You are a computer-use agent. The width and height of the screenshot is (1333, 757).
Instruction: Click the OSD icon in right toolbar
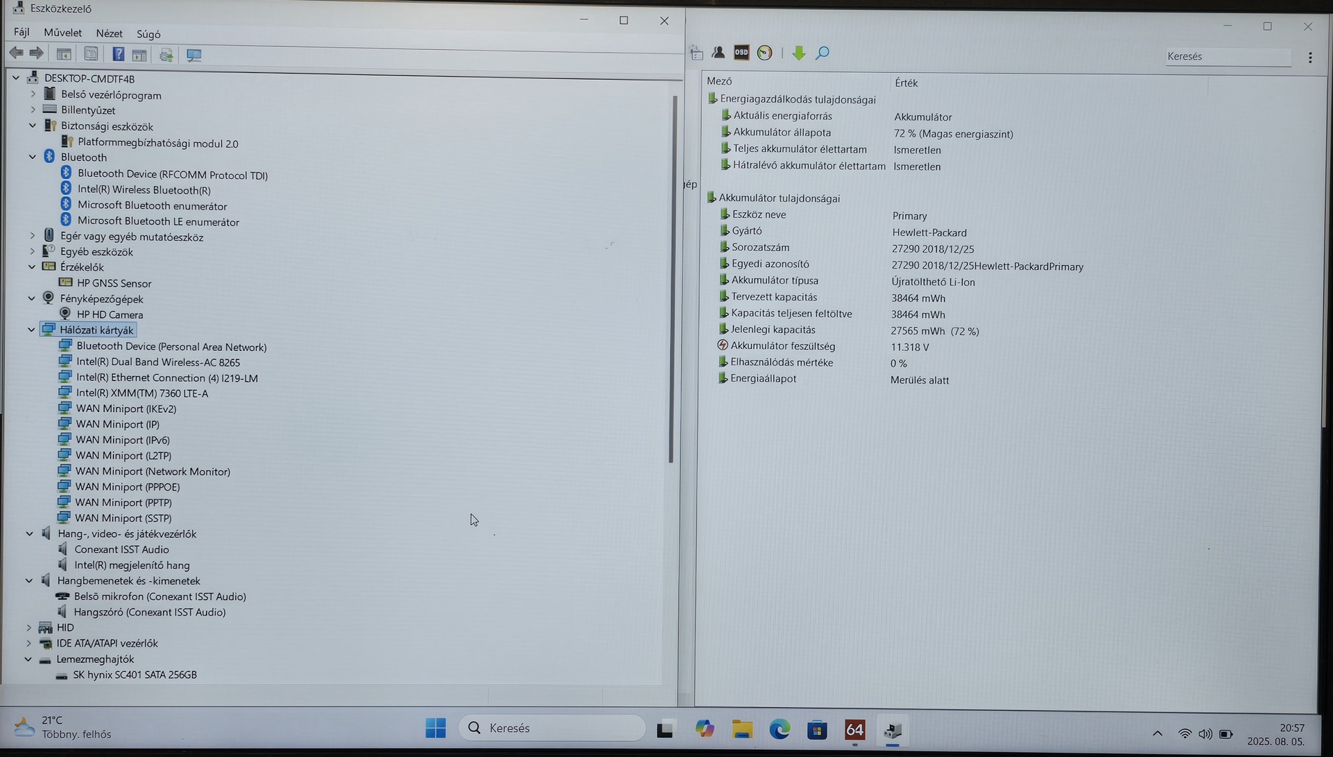pos(741,53)
